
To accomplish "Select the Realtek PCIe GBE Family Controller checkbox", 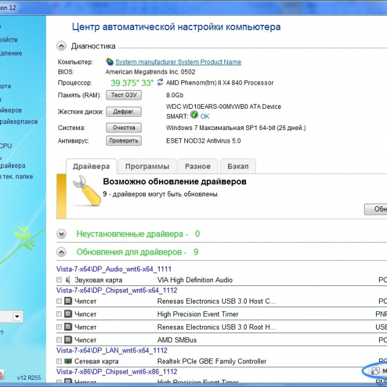I will [x=59, y=361].
